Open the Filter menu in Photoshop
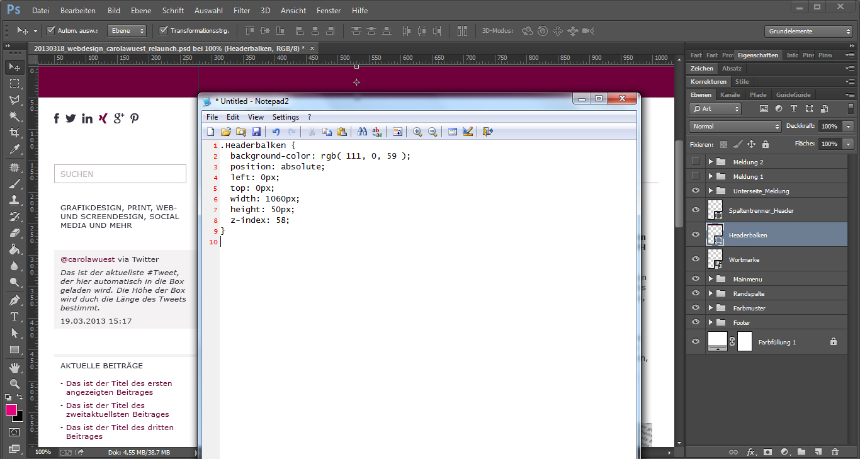860x459 pixels. [x=242, y=11]
